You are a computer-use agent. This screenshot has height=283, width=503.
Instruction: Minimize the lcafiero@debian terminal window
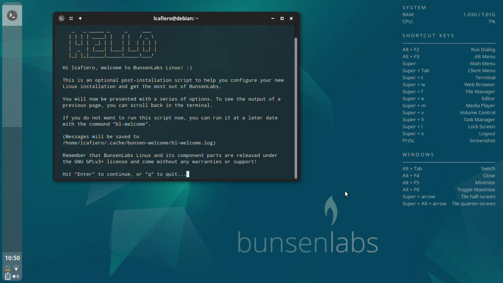[273, 18]
